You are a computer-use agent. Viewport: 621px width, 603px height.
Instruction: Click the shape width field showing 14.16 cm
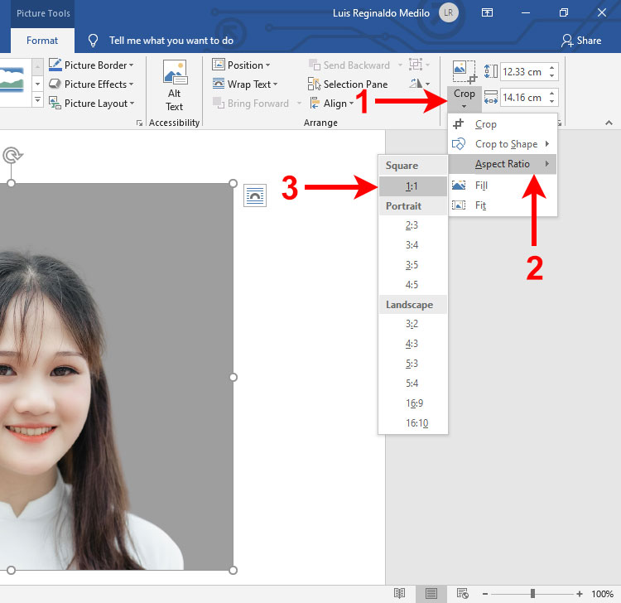coord(529,98)
